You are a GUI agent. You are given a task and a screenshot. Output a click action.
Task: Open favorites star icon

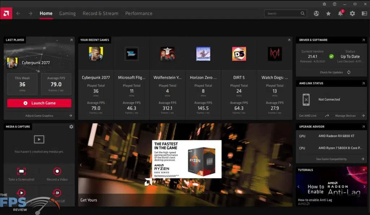(x=328, y=13)
